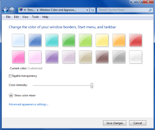Image resolution: width=155 pixels, height=130 pixels.
Task: Minimize the window
Action: tap(133, 2)
